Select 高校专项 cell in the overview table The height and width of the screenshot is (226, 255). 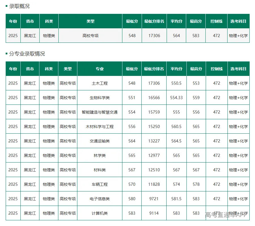pos(90,36)
